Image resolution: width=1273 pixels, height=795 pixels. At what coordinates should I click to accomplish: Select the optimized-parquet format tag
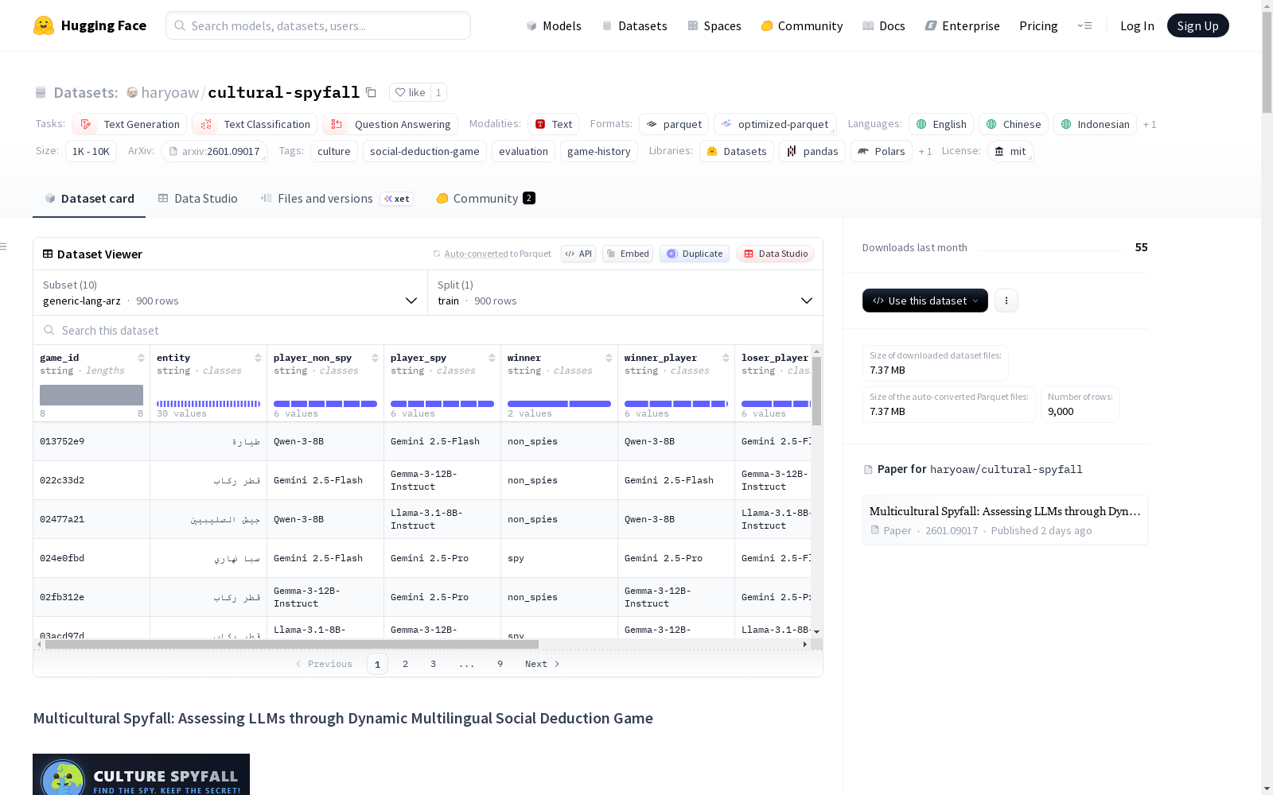click(775, 124)
